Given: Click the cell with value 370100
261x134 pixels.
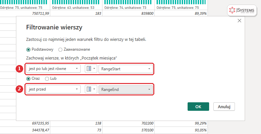Looking at the screenshot, I should pos(128,130).
